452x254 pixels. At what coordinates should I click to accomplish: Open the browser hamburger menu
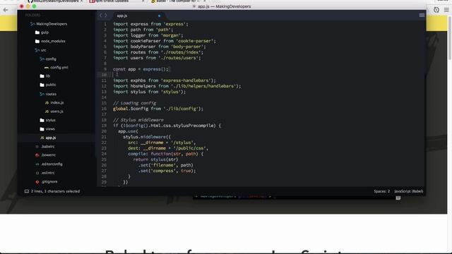pyautogui.click(x=446, y=10)
